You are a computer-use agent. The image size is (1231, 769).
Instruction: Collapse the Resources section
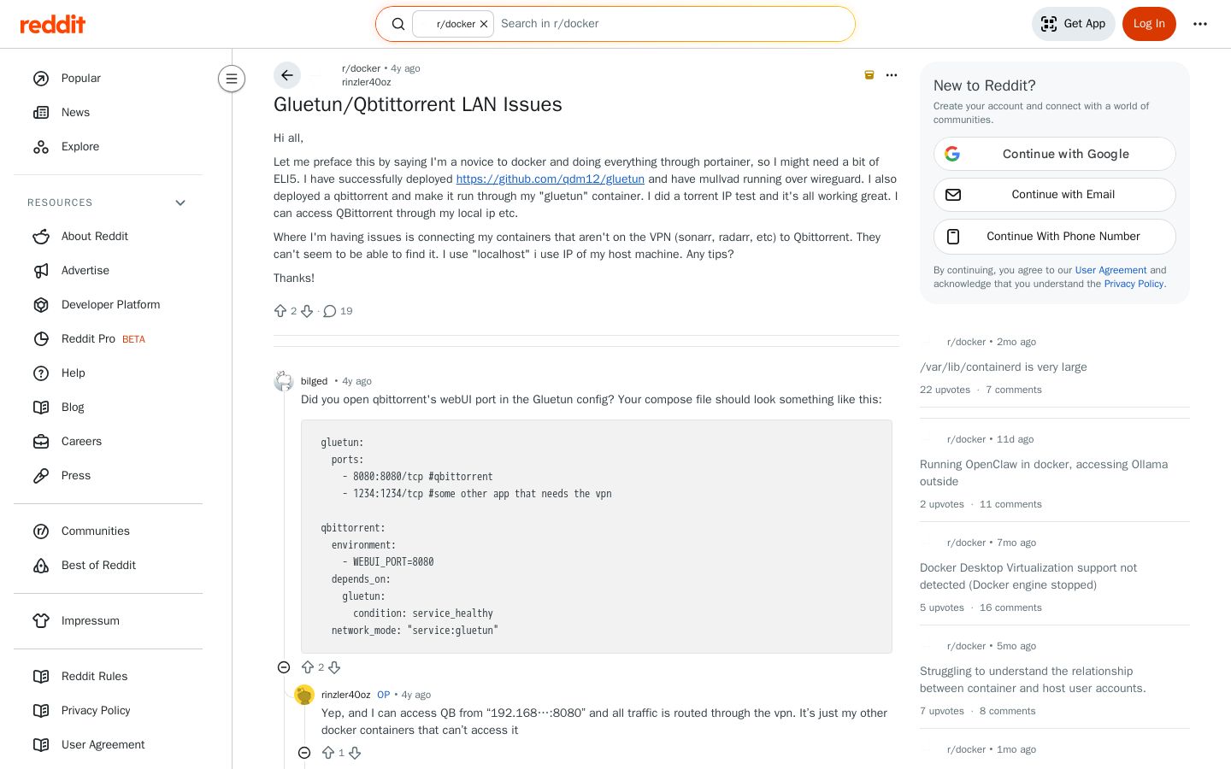[180, 203]
